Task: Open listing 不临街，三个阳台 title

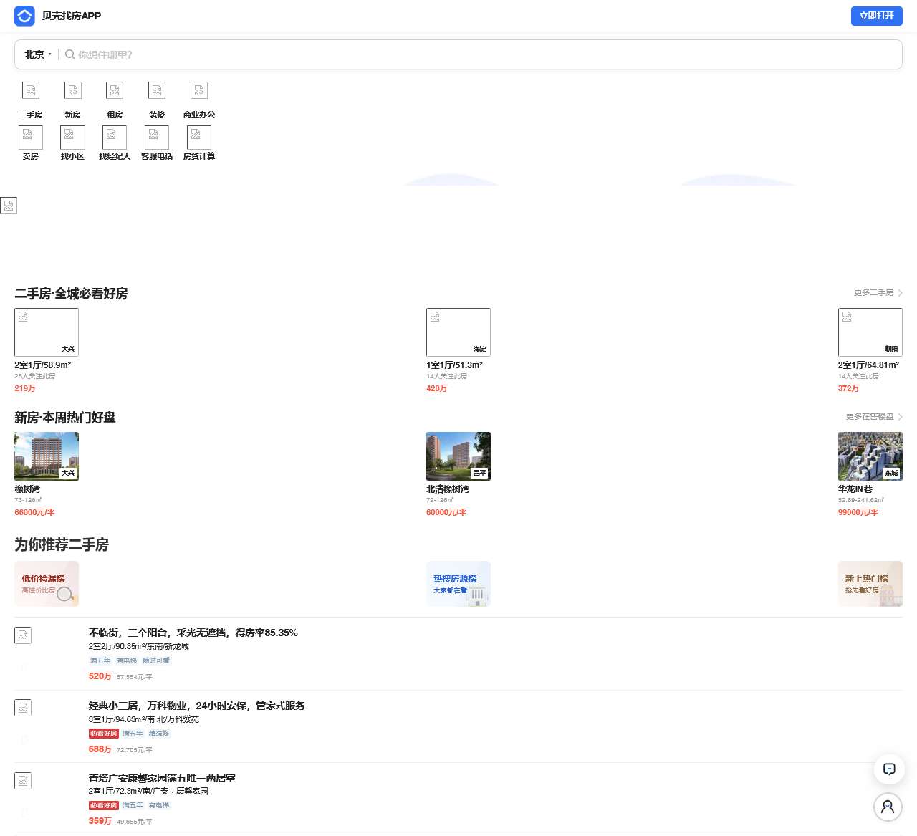Action: pyautogui.click(x=193, y=633)
